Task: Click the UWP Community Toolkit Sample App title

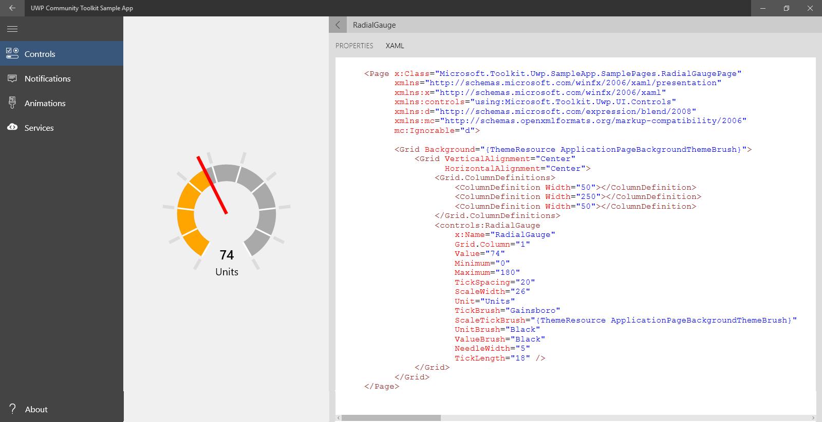Action: [82, 8]
